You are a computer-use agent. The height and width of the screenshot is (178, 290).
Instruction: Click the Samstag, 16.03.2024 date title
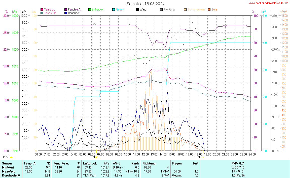coord(146,4)
